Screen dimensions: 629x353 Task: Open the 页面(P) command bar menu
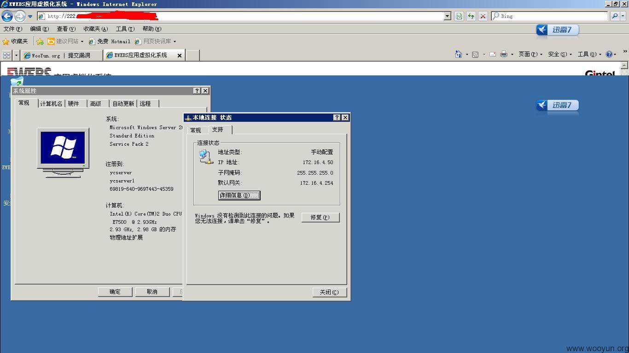(530, 54)
